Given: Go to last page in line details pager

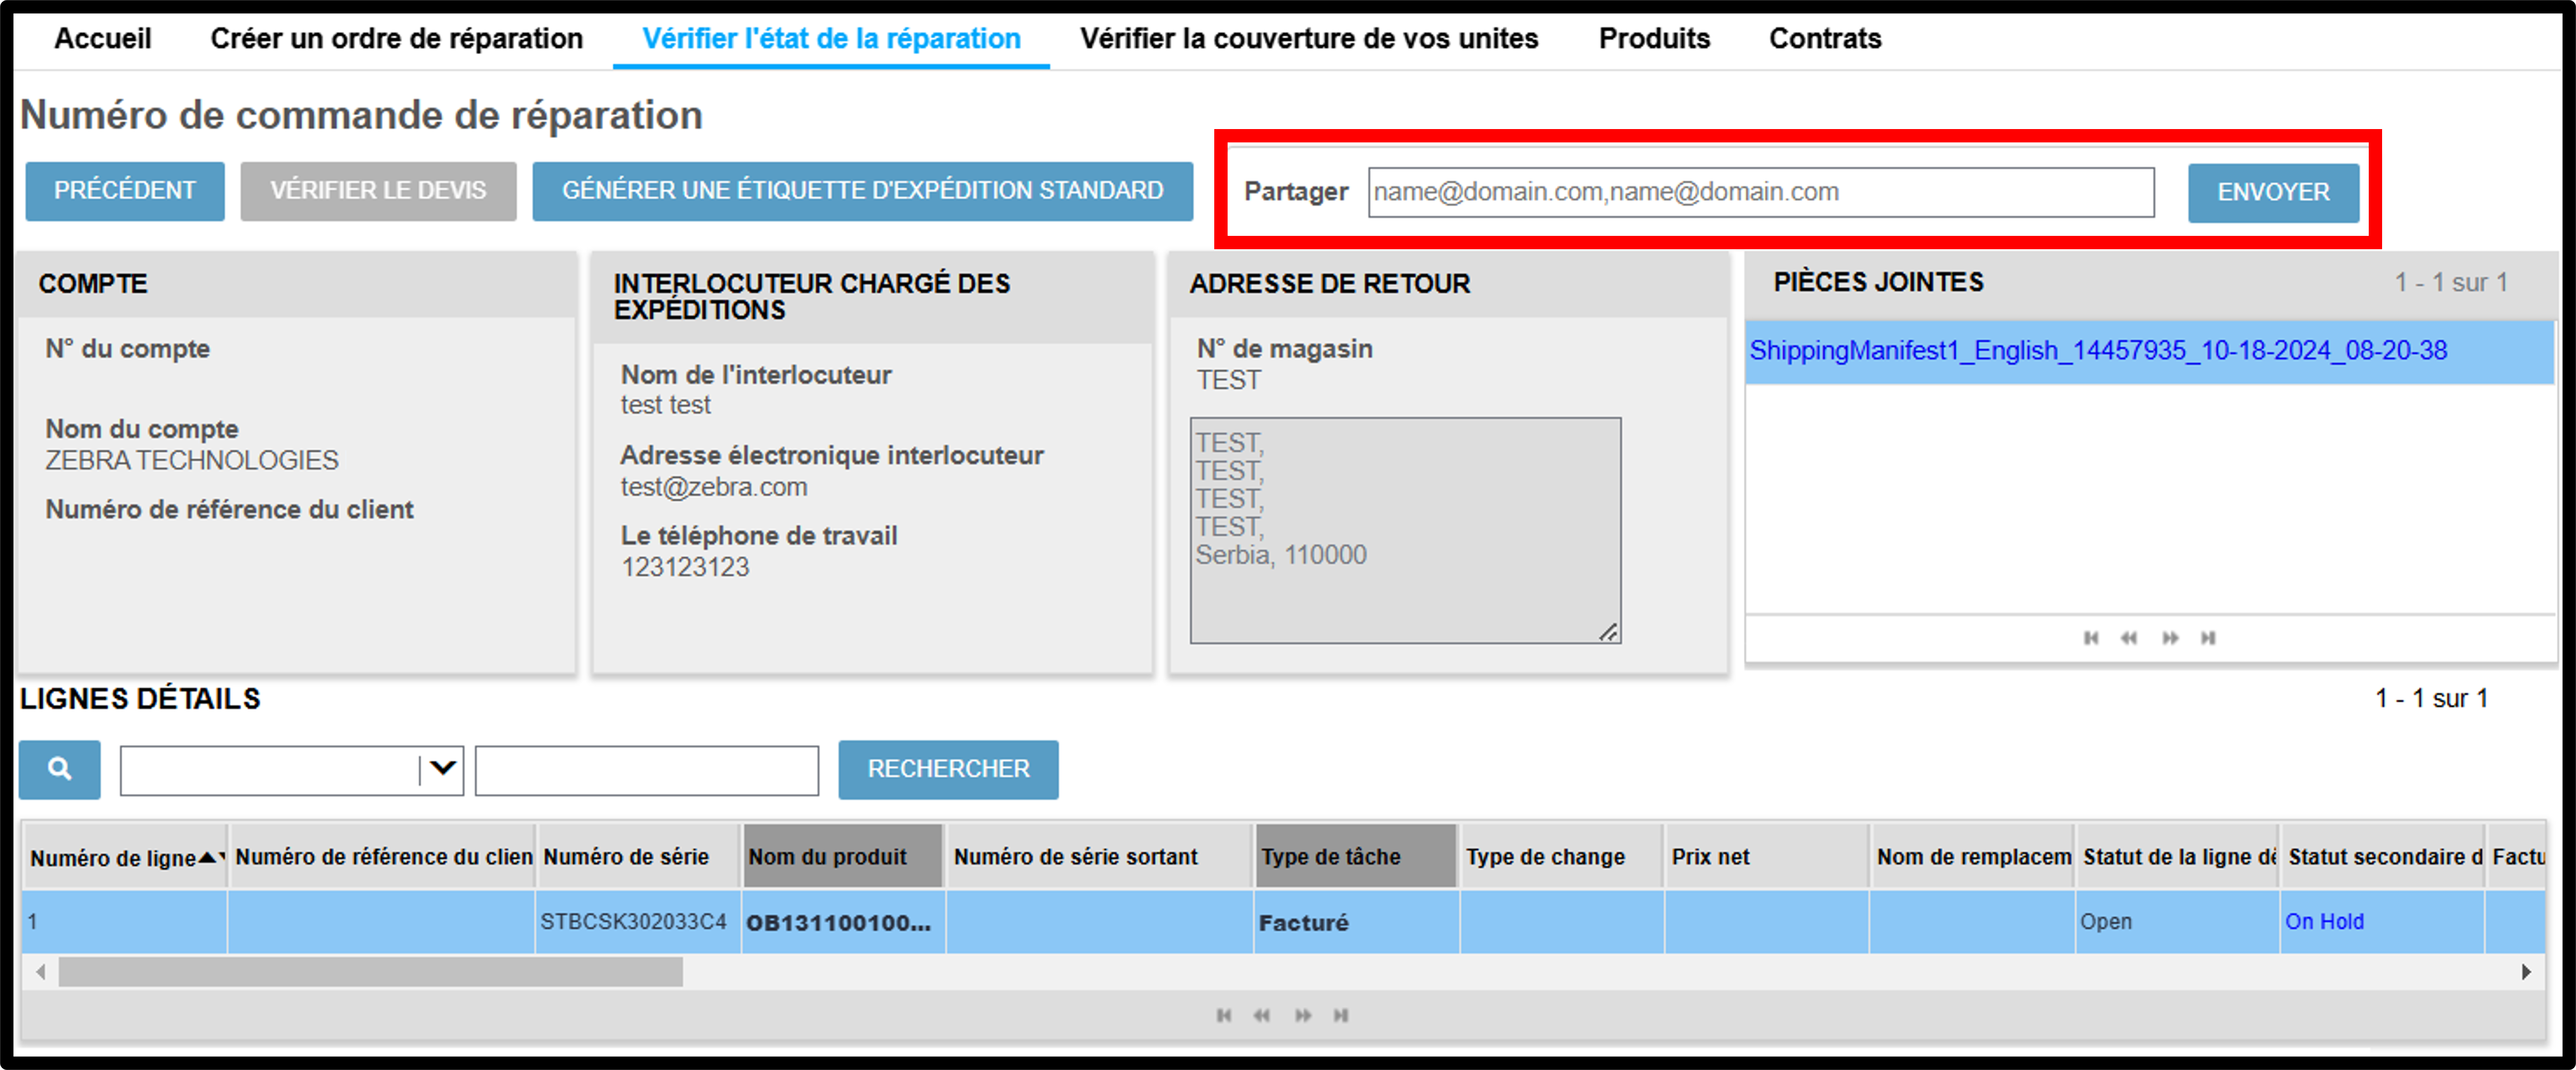Looking at the screenshot, I should pos(1341,1015).
